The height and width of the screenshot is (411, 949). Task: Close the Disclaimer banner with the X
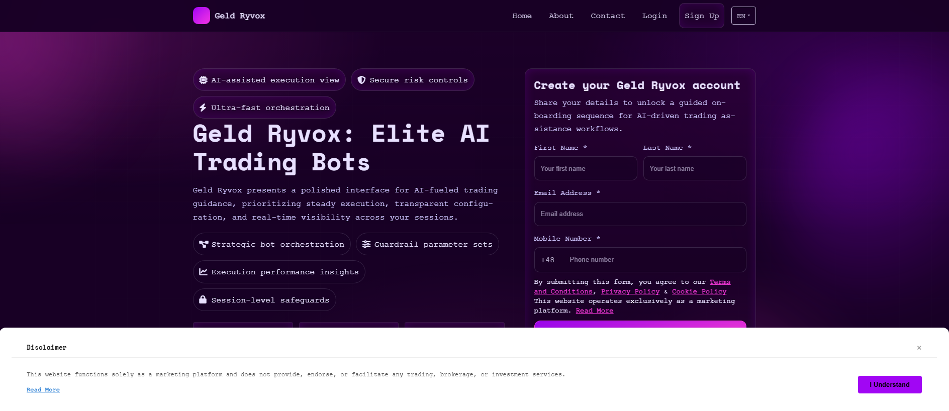click(x=919, y=348)
